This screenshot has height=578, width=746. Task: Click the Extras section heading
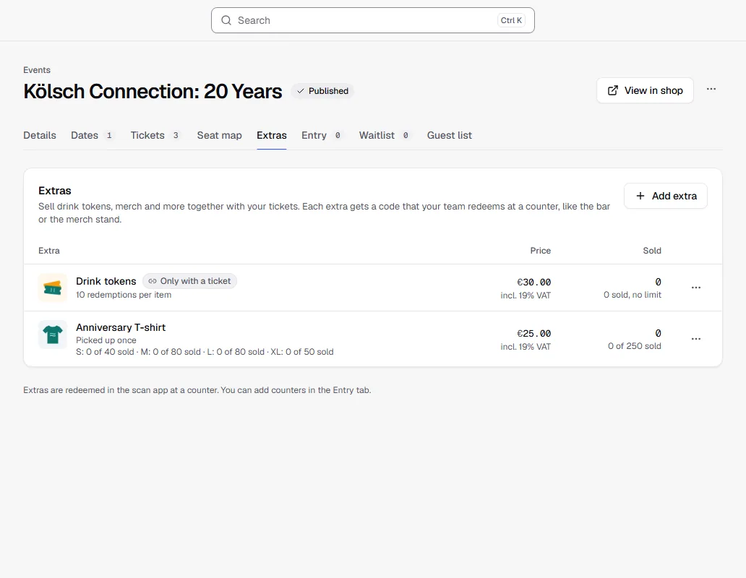click(55, 191)
